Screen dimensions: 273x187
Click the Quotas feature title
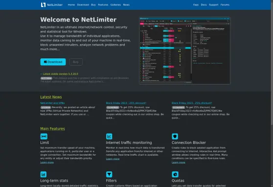pyautogui.click(x=178, y=181)
